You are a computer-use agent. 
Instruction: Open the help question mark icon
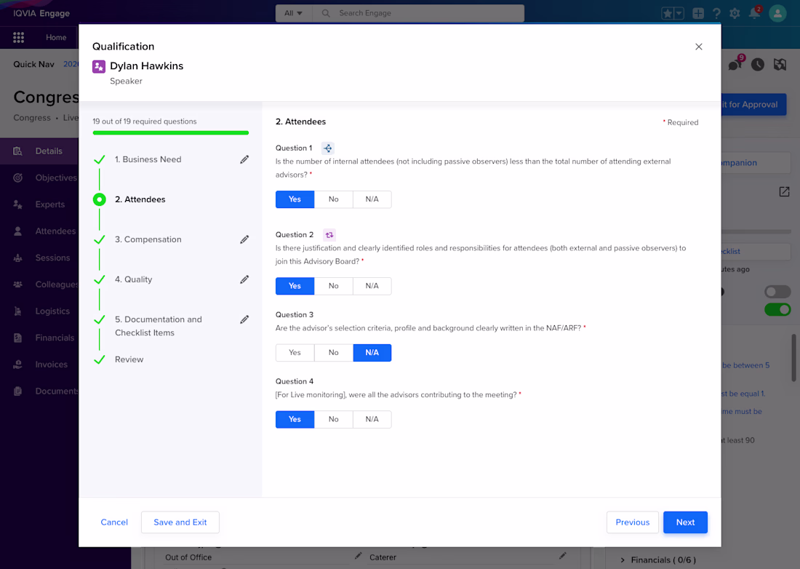click(x=716, y=13)
